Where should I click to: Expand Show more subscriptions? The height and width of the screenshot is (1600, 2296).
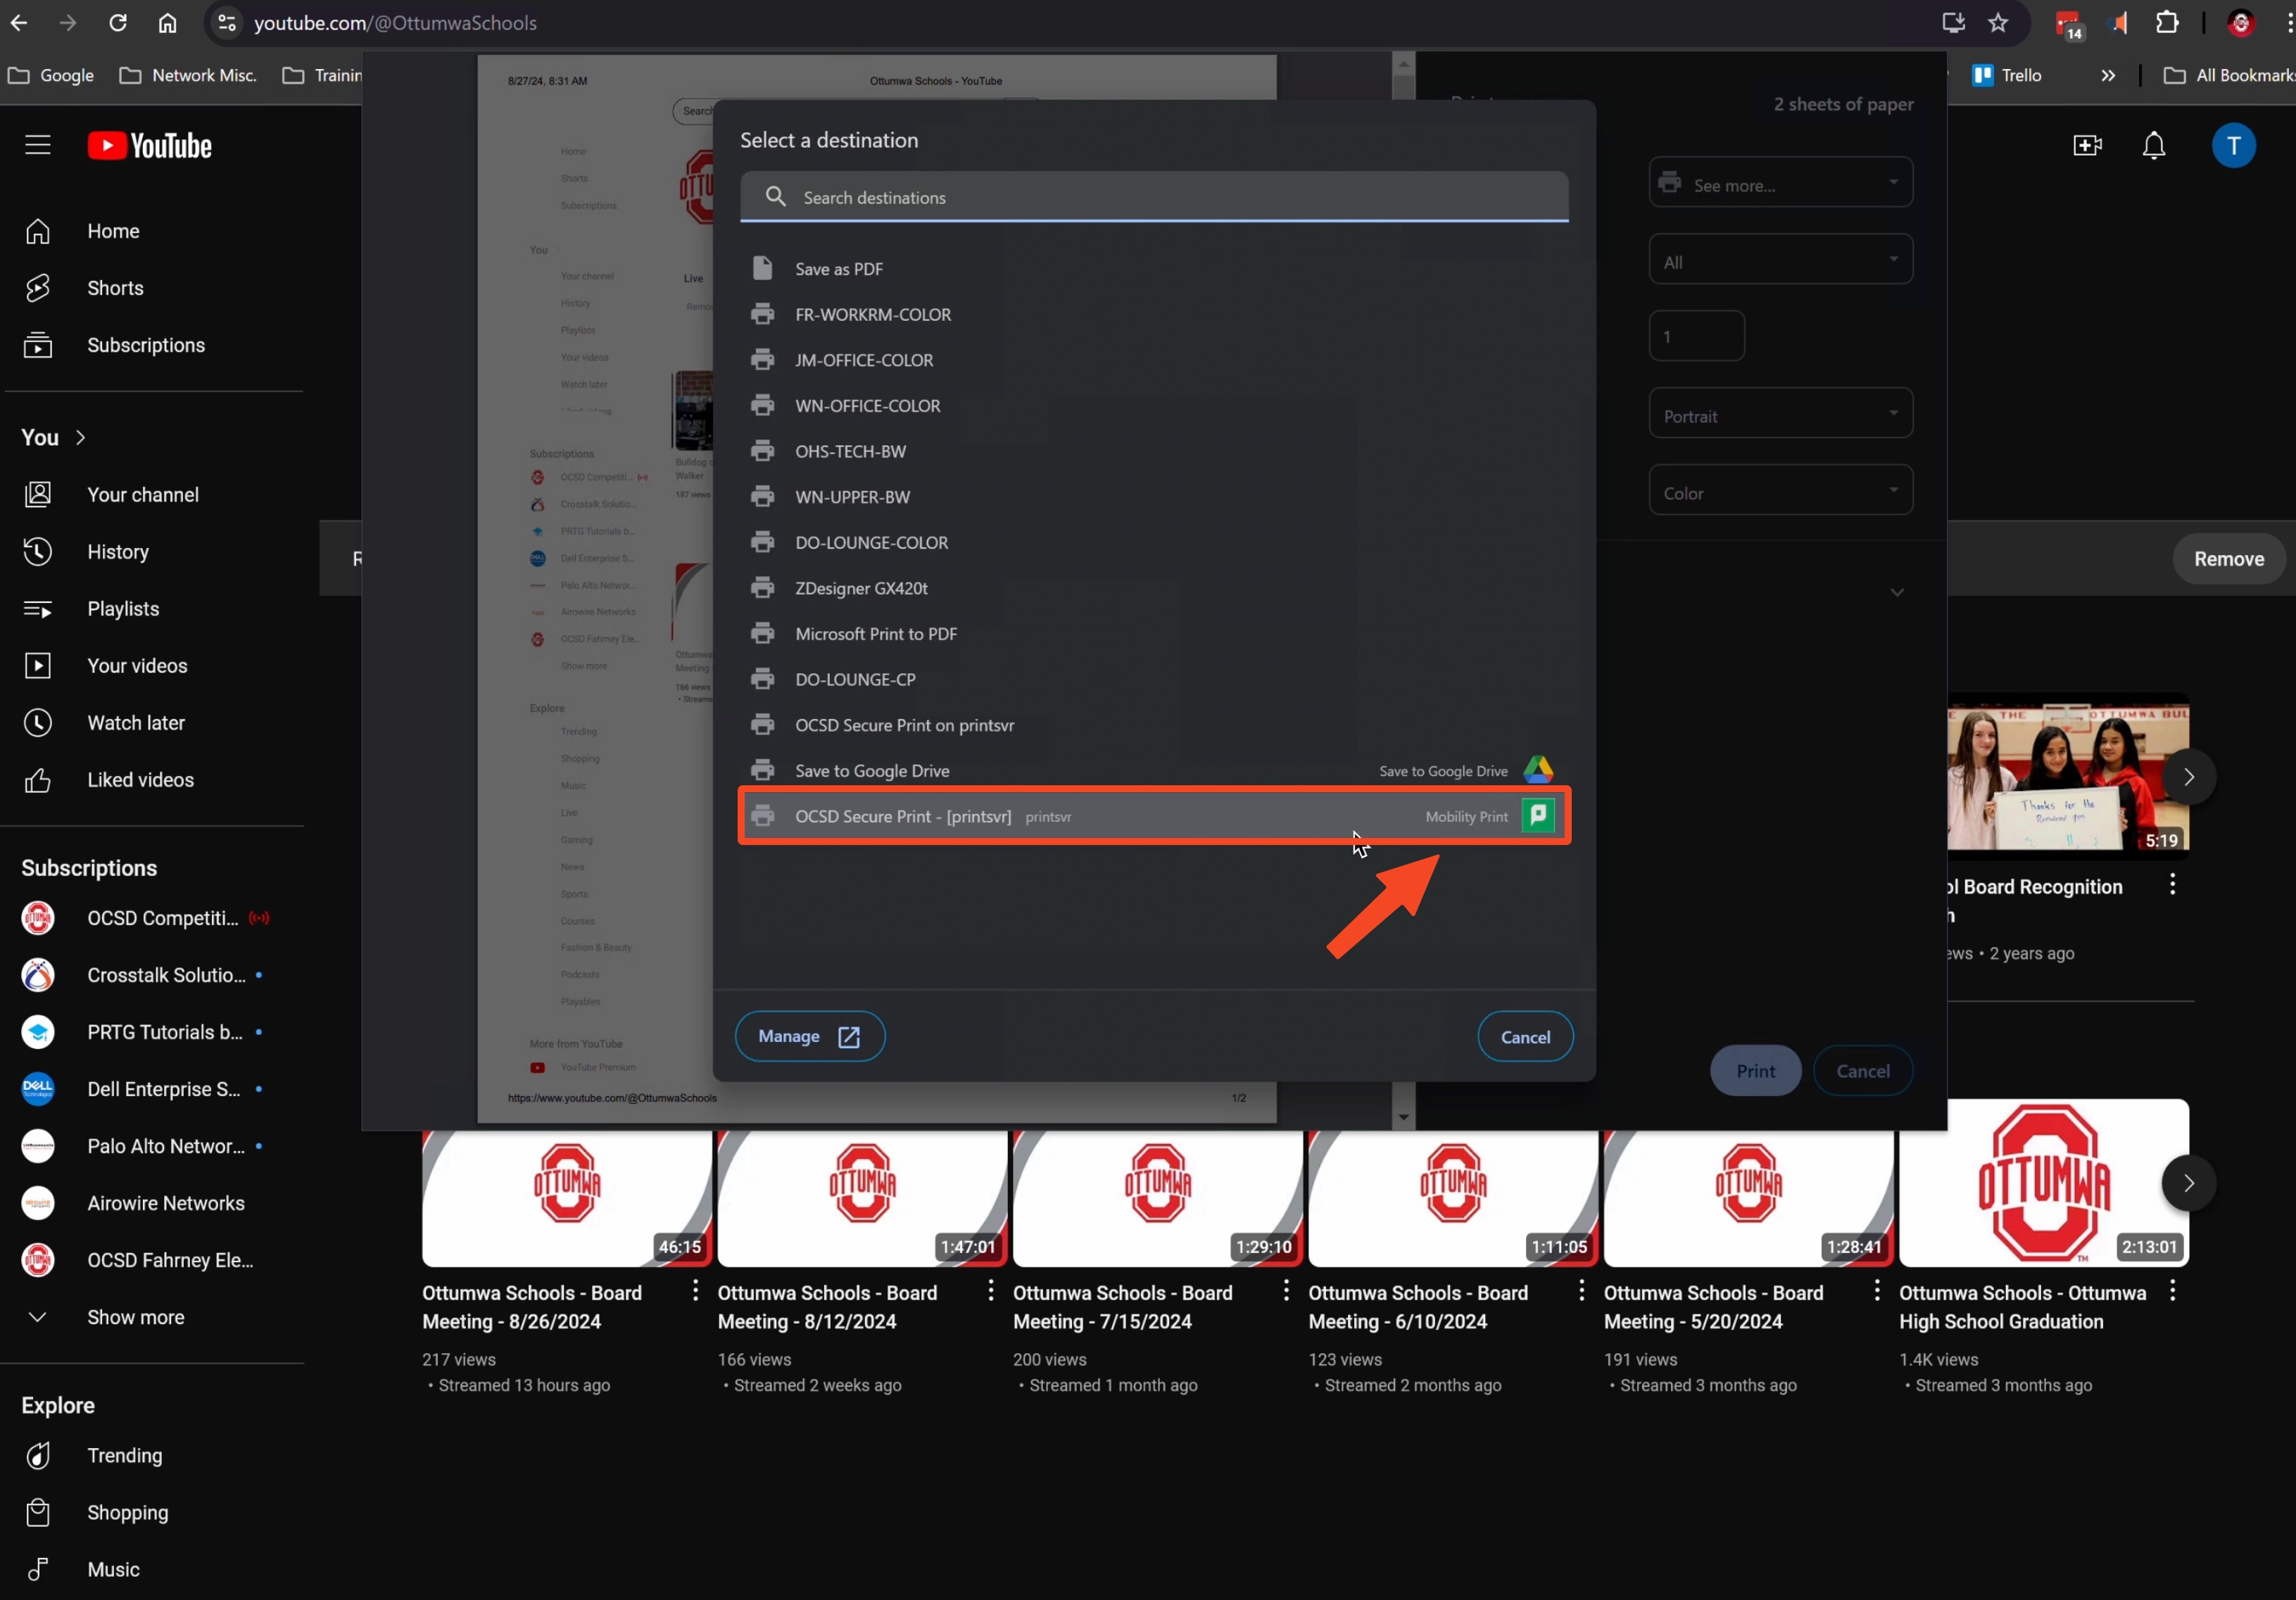135,1316
